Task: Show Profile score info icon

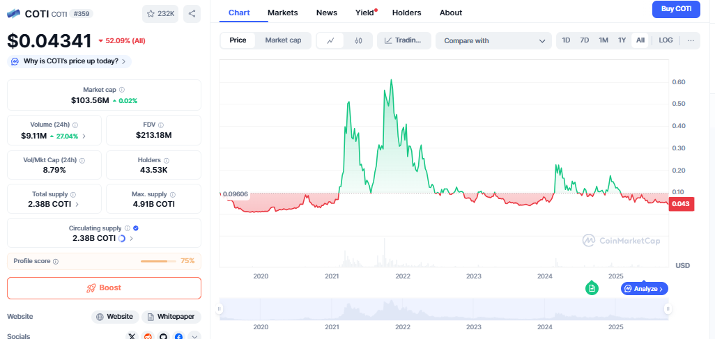Action: coord(56,262)
